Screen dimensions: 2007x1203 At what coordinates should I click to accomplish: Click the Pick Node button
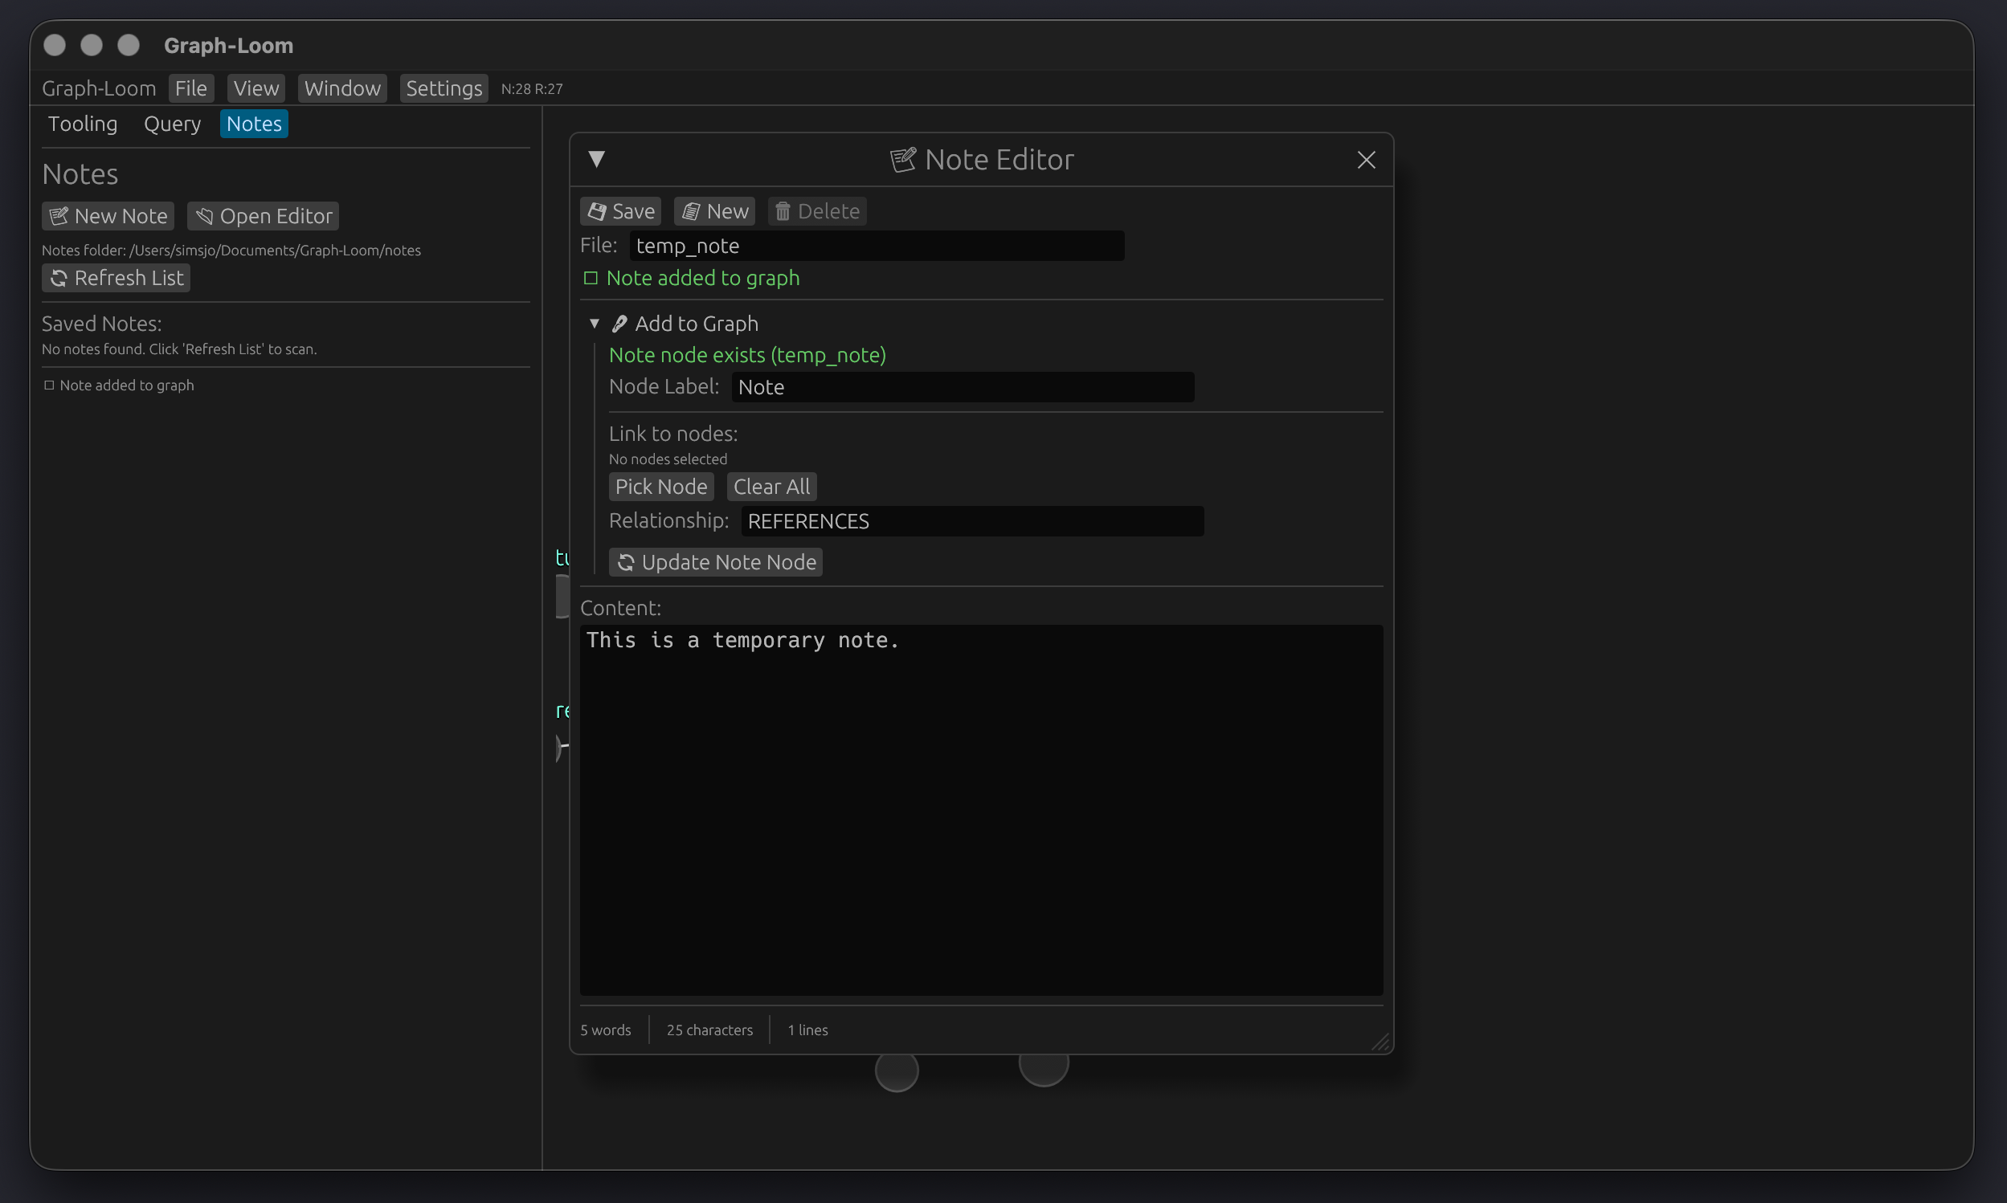(661, 487)
